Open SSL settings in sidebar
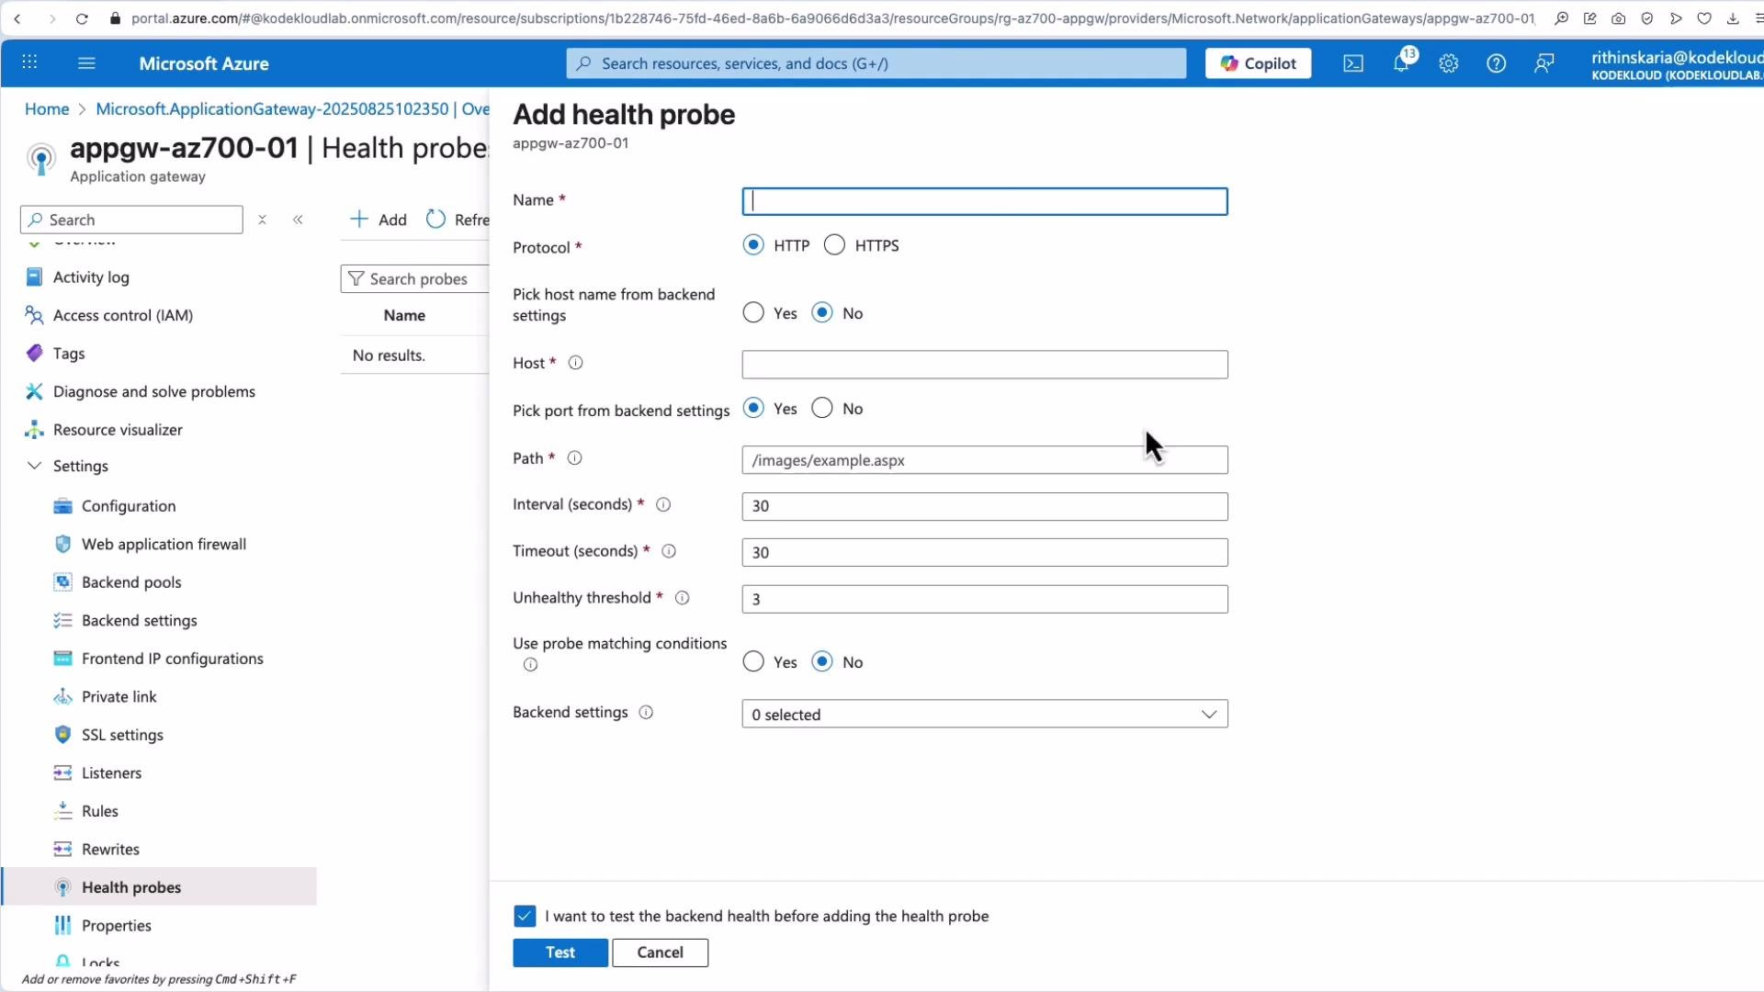The height and width of the screenshot is (992, 1764). click(x=122, y=735)
